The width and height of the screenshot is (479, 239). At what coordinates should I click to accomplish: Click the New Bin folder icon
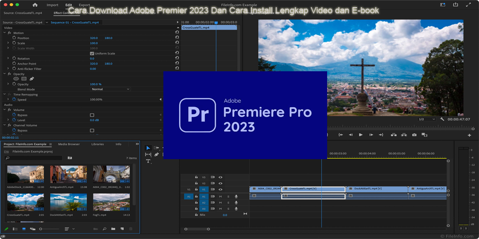pos(113,228)
